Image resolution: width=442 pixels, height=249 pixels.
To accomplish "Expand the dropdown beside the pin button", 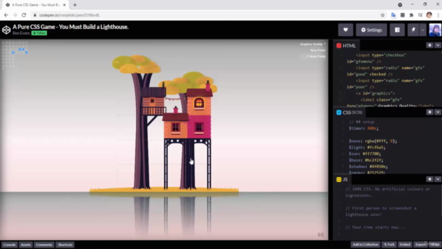I will pos(423,30).
